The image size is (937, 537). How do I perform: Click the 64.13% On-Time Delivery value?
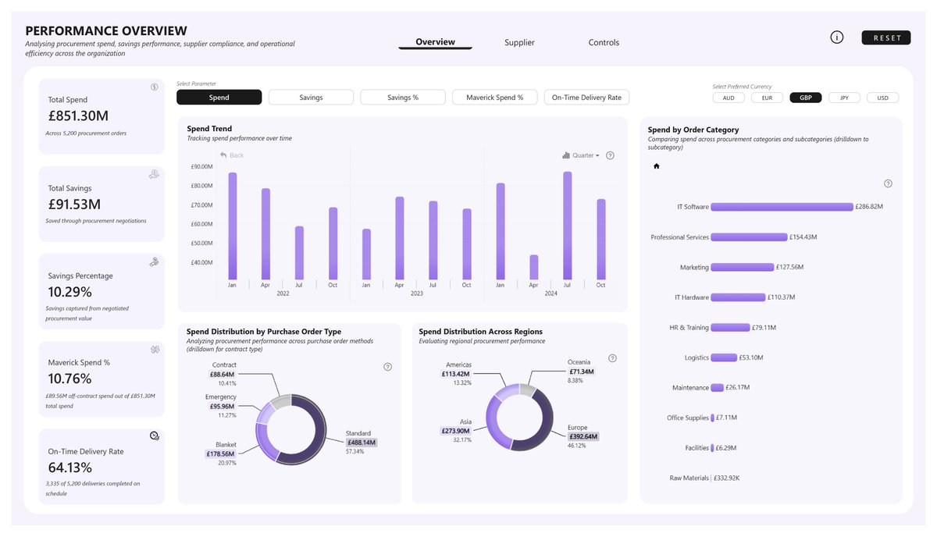[69, 468]
